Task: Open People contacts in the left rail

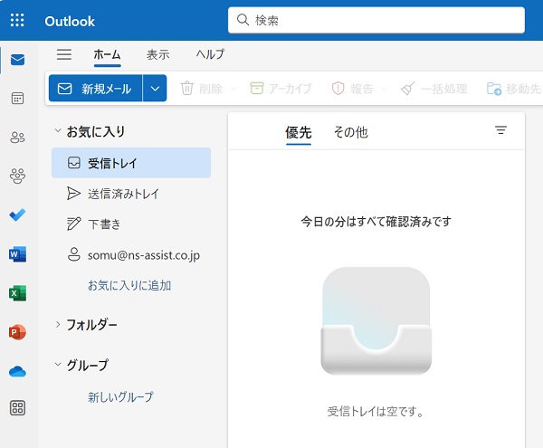Action: tap(18, 138)
